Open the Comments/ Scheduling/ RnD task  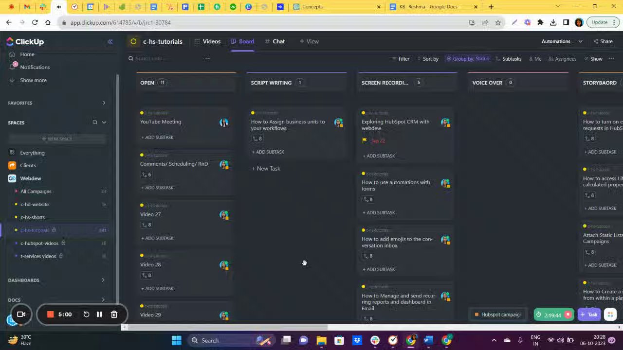pyautogui.click(x=174, y=164)
